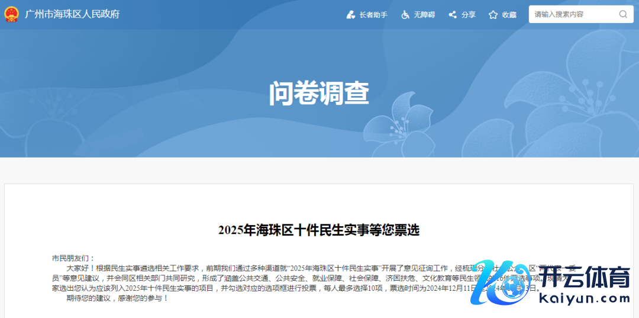Focus the 请输入搜索内容 search input field
The height and width of the screenshot is (318, 639).
tap(573, 14)
